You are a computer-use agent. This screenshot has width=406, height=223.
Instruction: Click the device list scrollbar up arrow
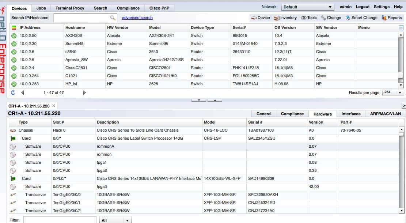coord(401,34)
